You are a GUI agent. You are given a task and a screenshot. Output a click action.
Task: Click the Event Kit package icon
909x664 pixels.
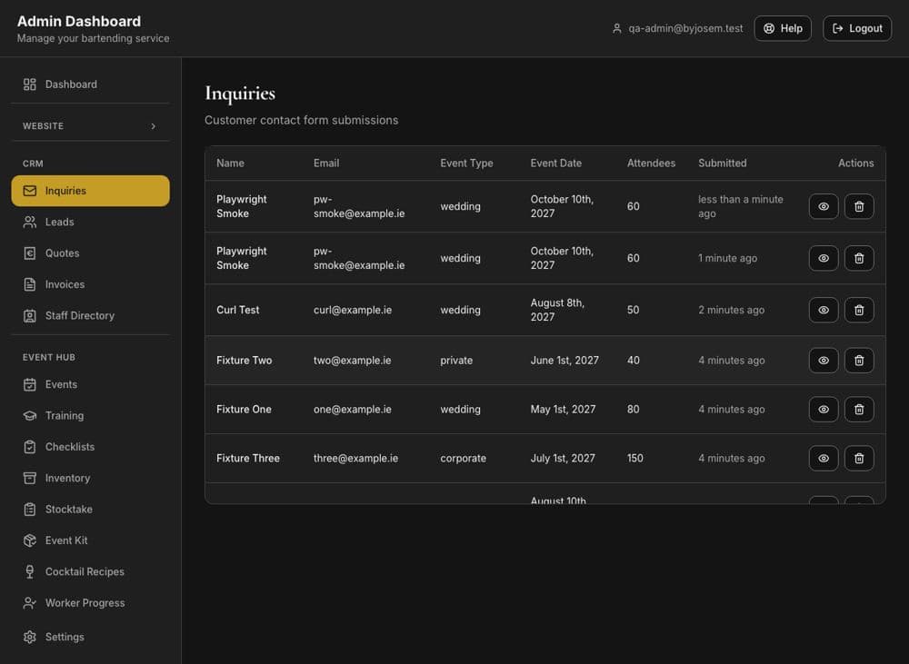pos(30,540)
